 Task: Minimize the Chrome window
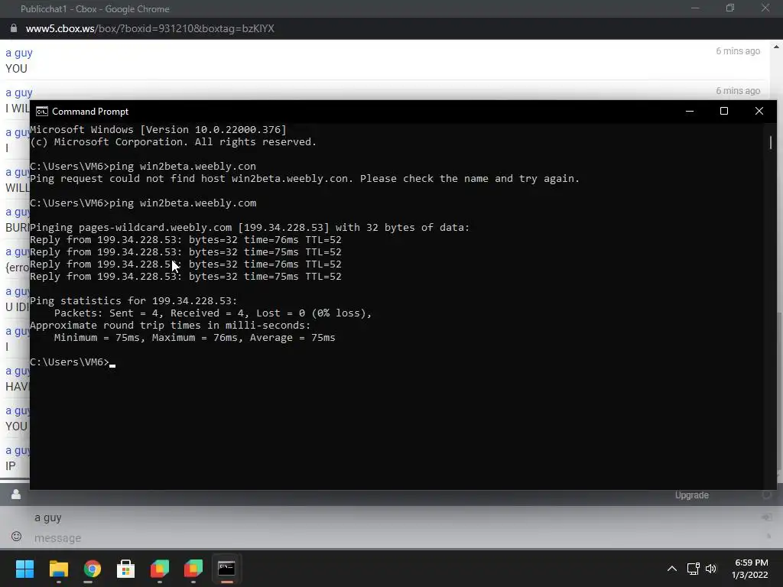pos(694,8)
